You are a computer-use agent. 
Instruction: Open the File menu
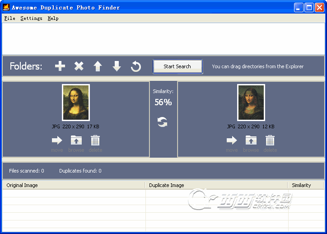point(9,19)
